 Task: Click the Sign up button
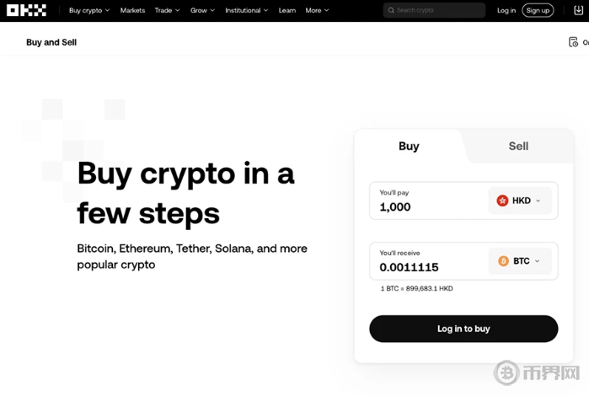[x=538, y=10]
